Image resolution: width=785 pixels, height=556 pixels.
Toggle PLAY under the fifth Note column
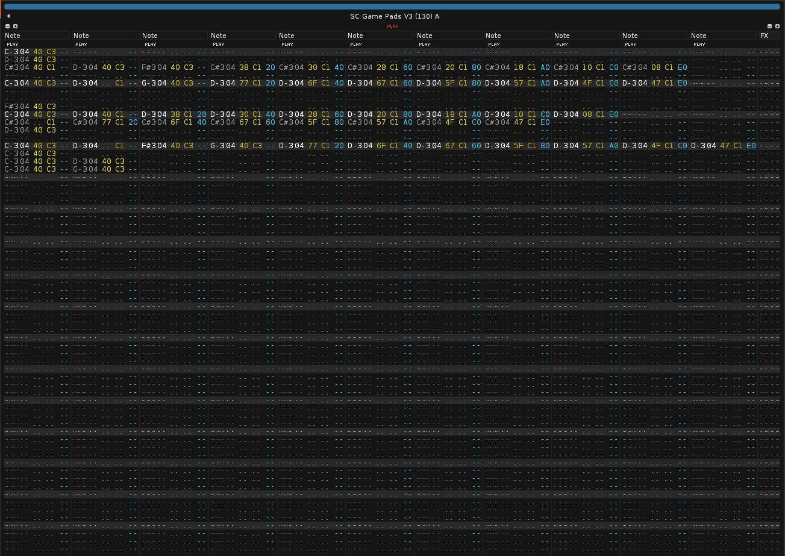pos(287,44)
